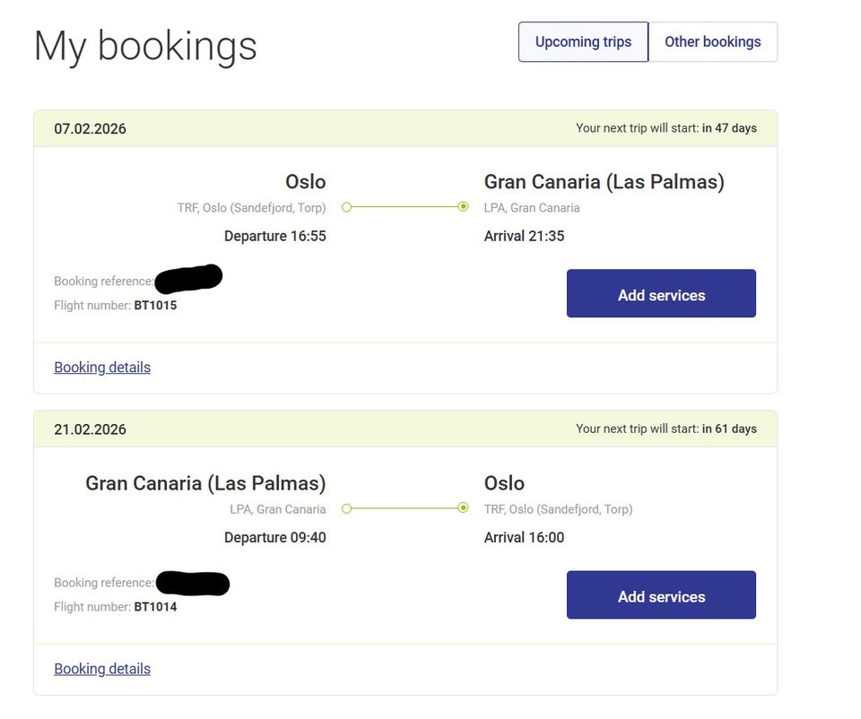Screen dimensions: 861x719
Task: Click the Arrival 16:00 time
Action: click(x=524, y=538)
